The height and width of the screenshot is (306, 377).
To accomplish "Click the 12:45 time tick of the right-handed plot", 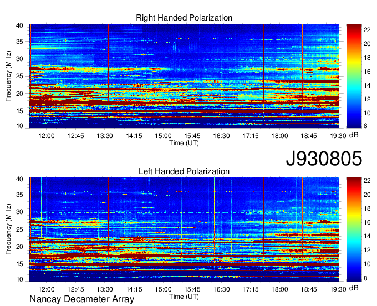I will point(75,136).
